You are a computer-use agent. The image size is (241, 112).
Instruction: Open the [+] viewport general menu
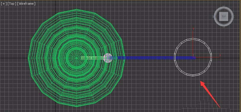tap(4, 4)
